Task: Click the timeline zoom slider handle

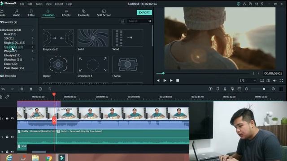Action: pos(264,89)
